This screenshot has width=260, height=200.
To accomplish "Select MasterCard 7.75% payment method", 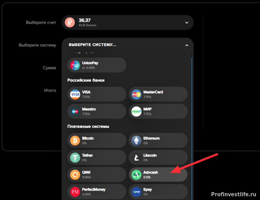I will 158,94.
